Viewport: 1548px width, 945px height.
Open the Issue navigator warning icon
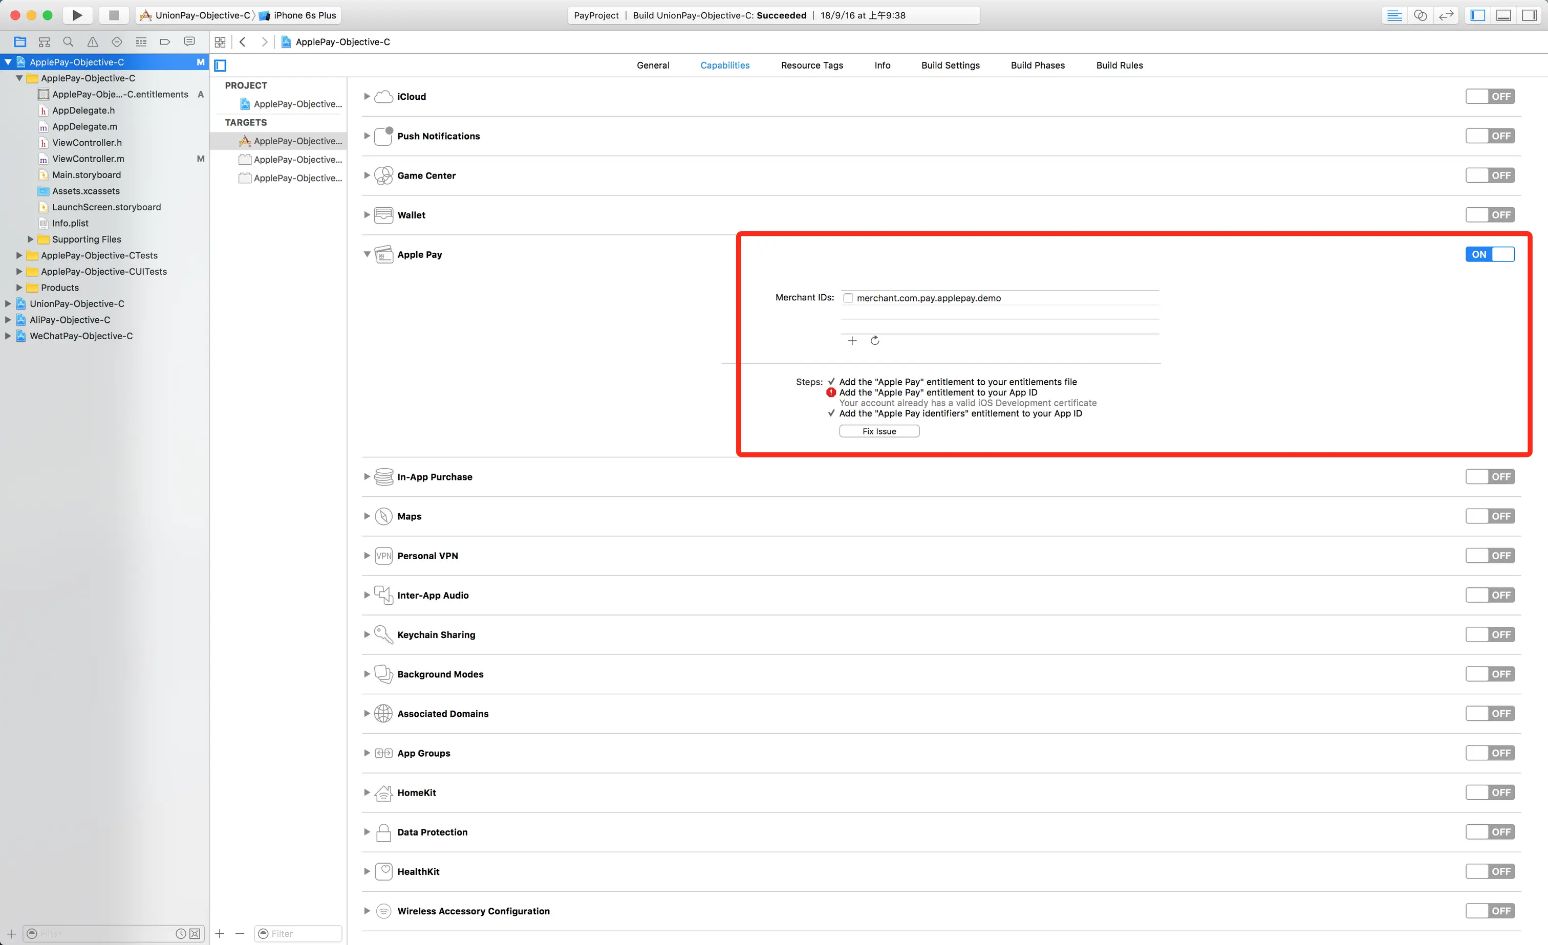(x=92, y=42)
